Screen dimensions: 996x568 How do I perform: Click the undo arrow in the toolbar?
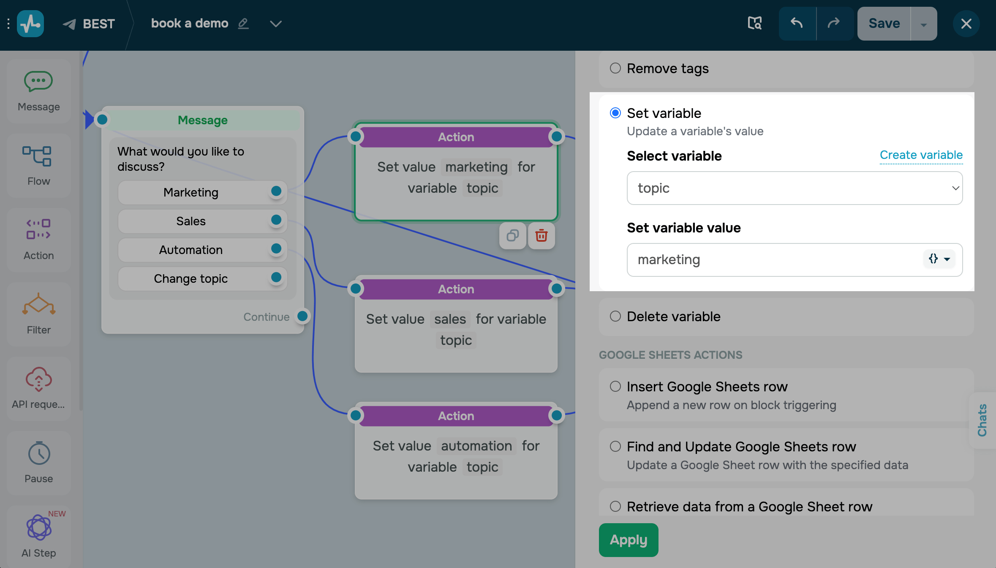[797, 23]
